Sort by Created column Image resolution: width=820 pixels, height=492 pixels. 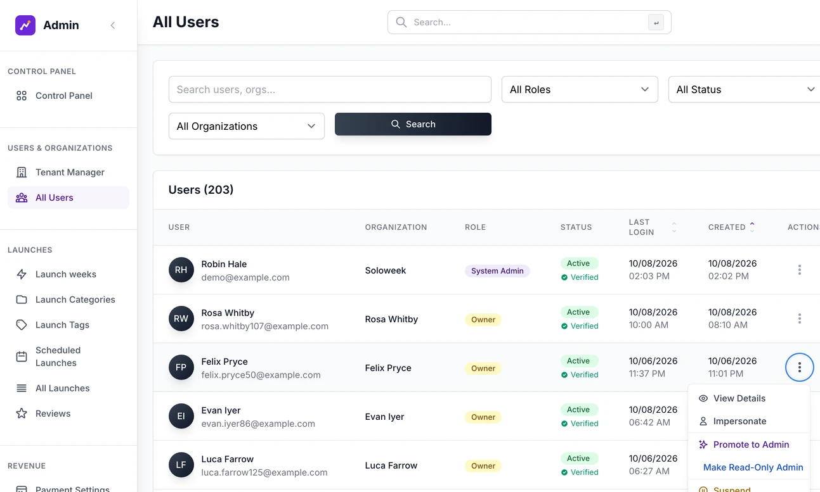[x=732, y=227]
